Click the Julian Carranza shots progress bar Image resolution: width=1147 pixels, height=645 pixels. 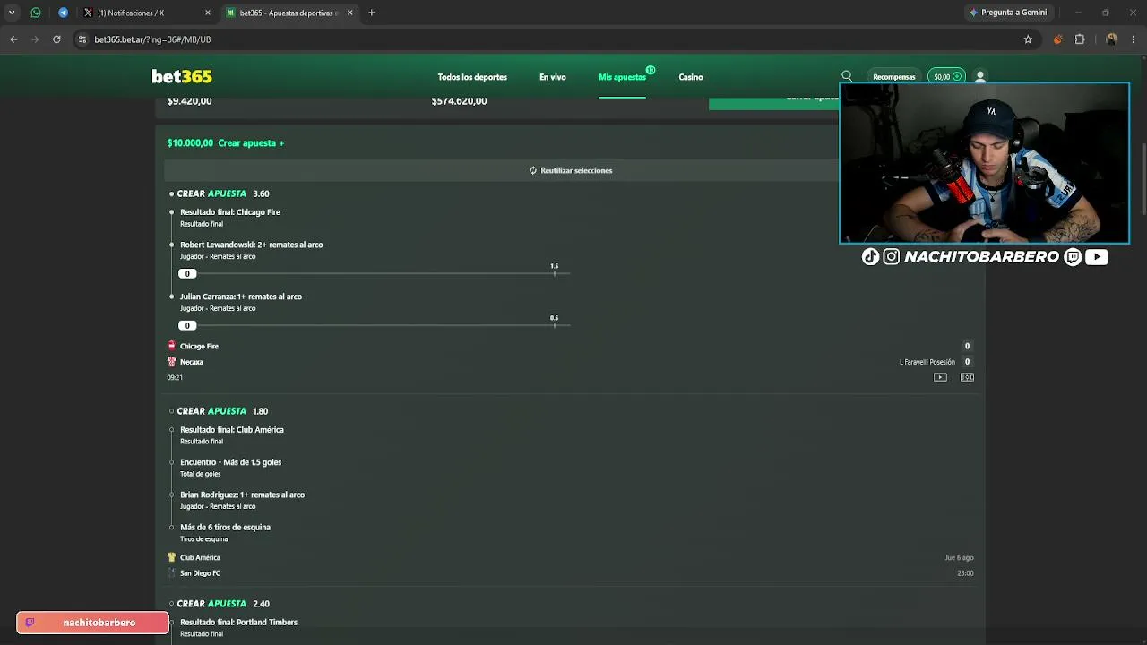(374, 325)
